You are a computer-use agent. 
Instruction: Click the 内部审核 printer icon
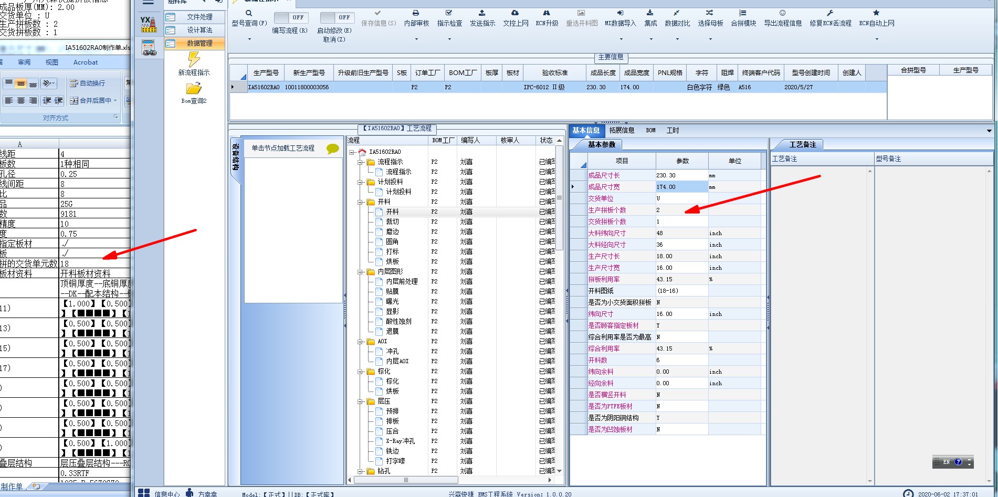point(416,13)
